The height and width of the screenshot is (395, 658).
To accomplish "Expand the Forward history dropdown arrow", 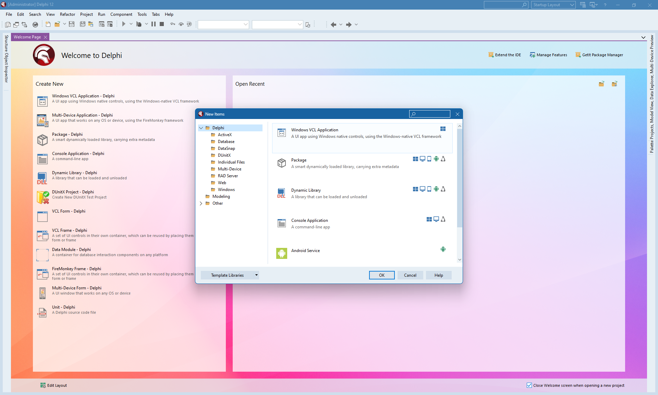I will coord(356,25).
